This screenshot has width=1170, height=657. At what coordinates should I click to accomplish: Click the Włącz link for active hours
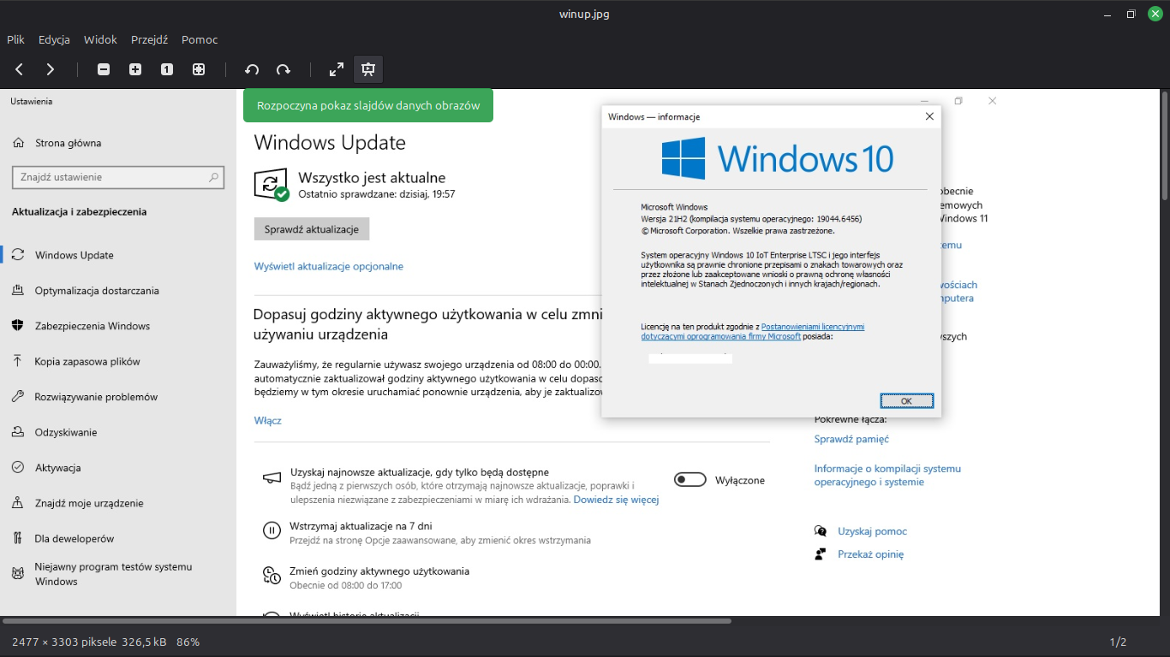268,421
